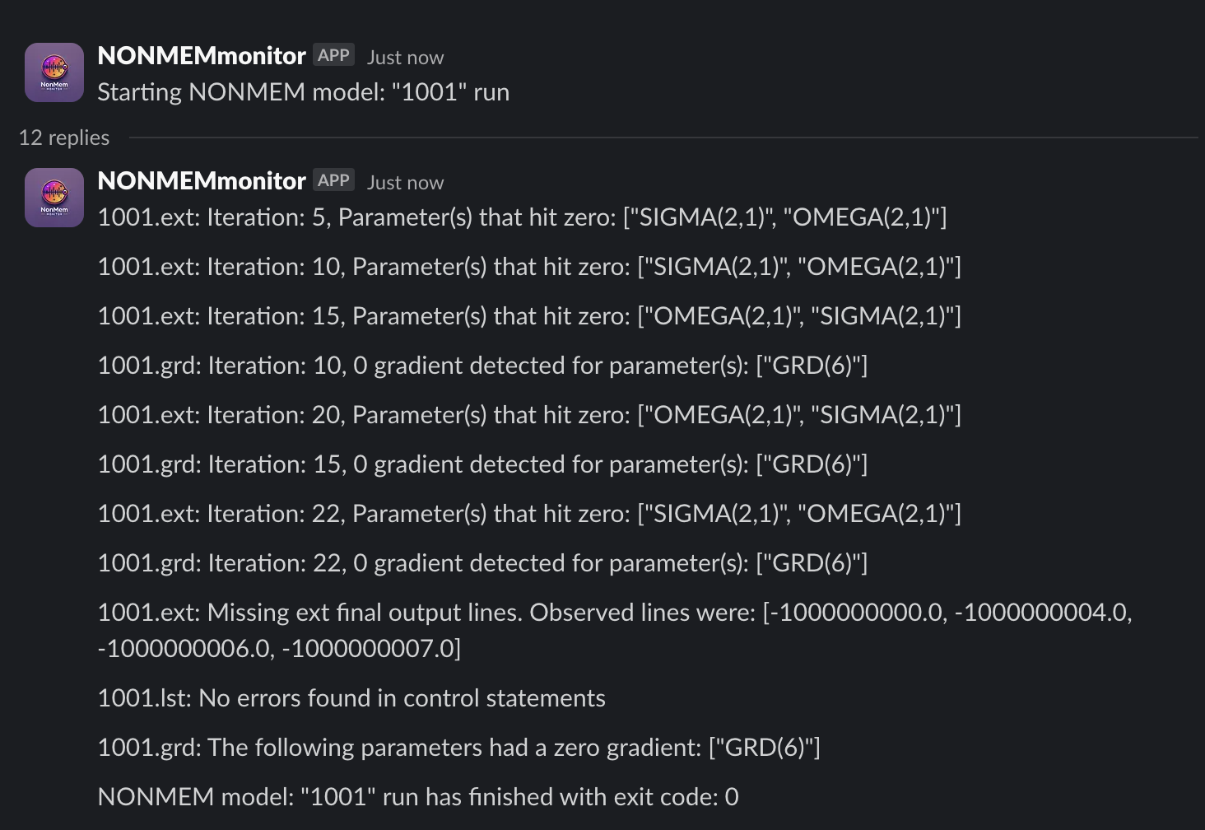Click the thread divider line beside 12 replies

point(658,136)
